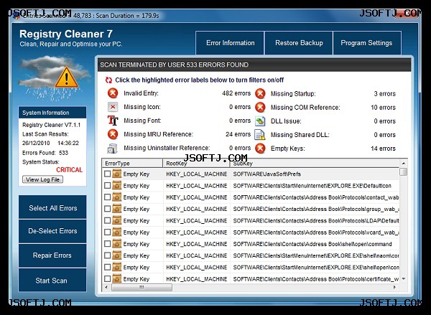431x315 pixels.
Task: Click HKEY_LOCAL_MACHINE in the JavaSoft\Prefs row
Action: click(x=197, y=174)
